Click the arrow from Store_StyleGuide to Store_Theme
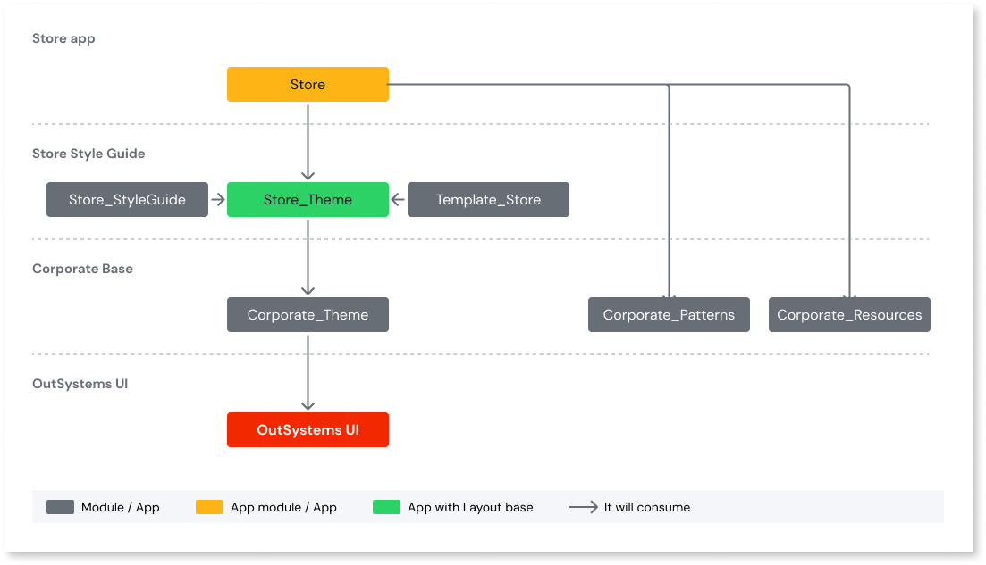 [218, 199]
